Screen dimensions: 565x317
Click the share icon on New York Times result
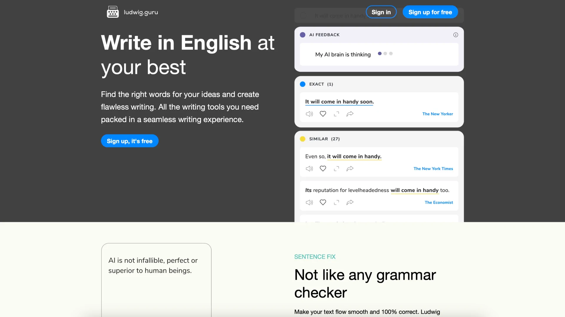350,168
